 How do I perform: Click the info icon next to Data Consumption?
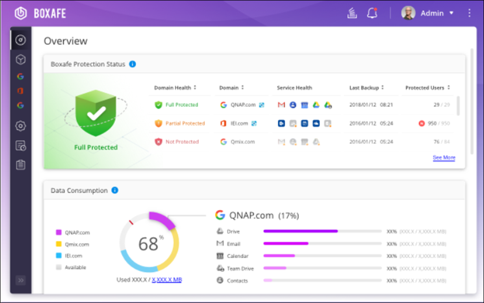coord(114,190)
